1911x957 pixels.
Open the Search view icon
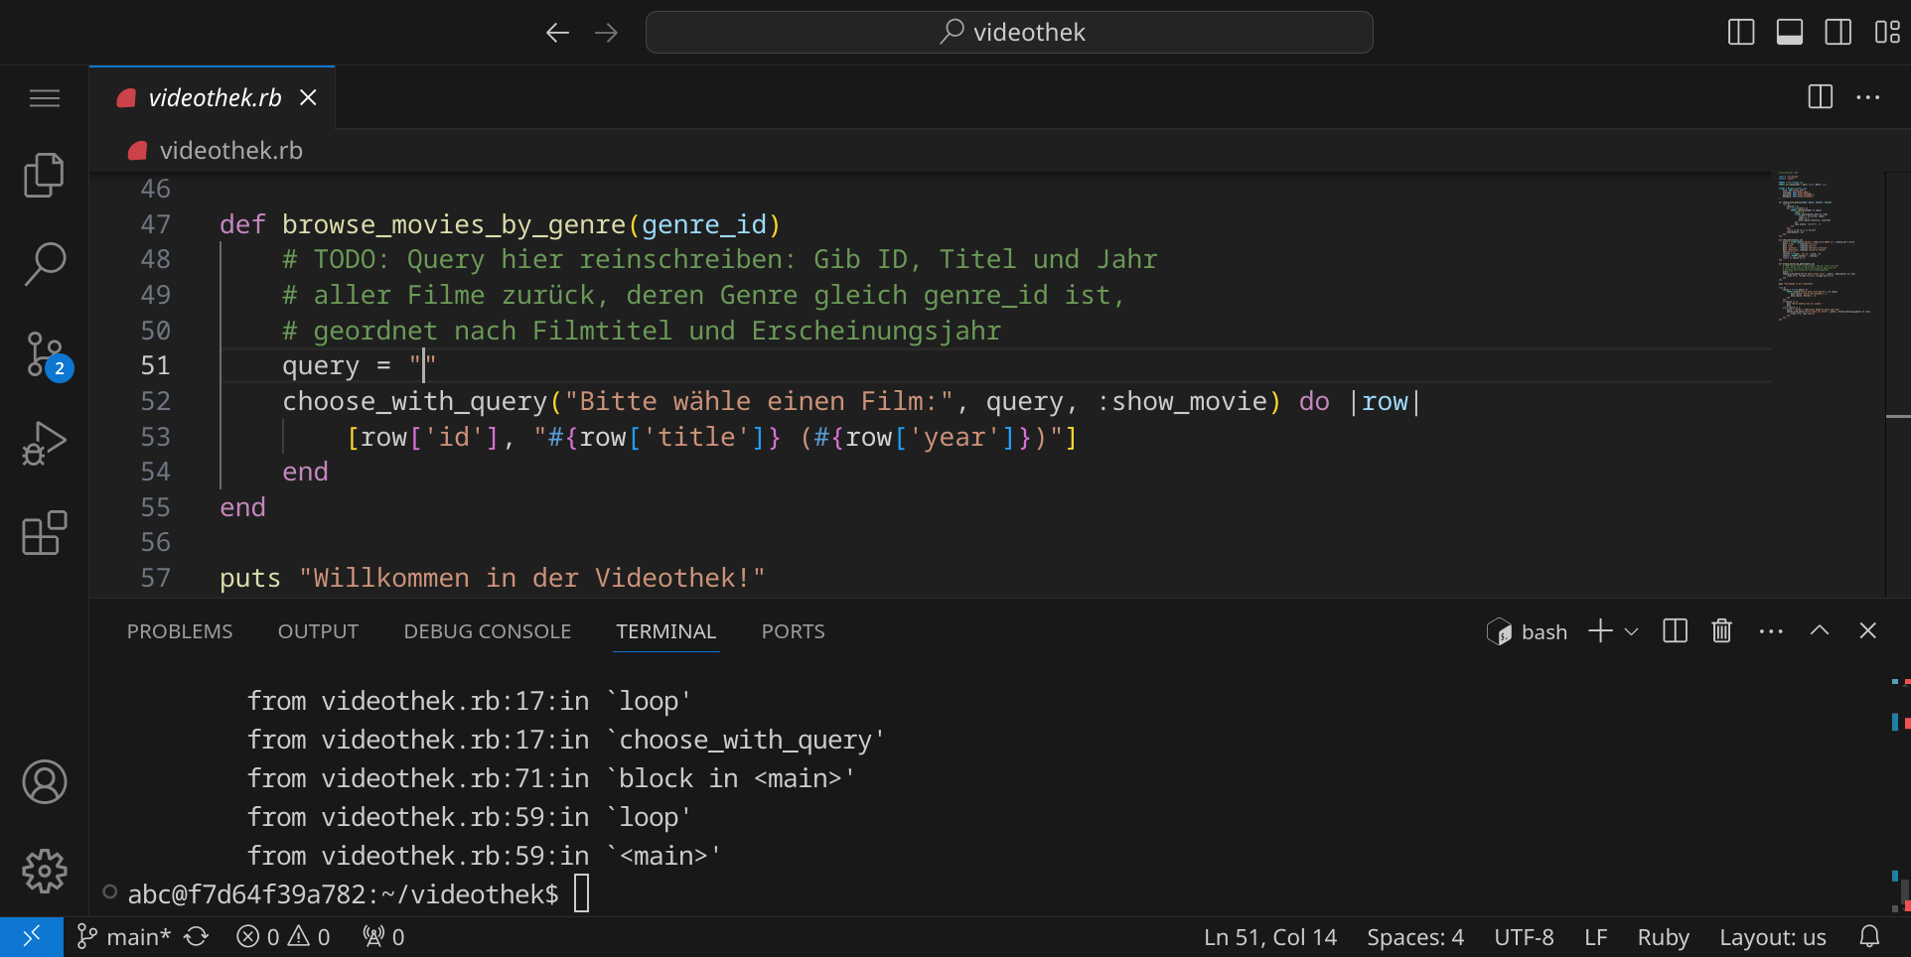(44, 264)
